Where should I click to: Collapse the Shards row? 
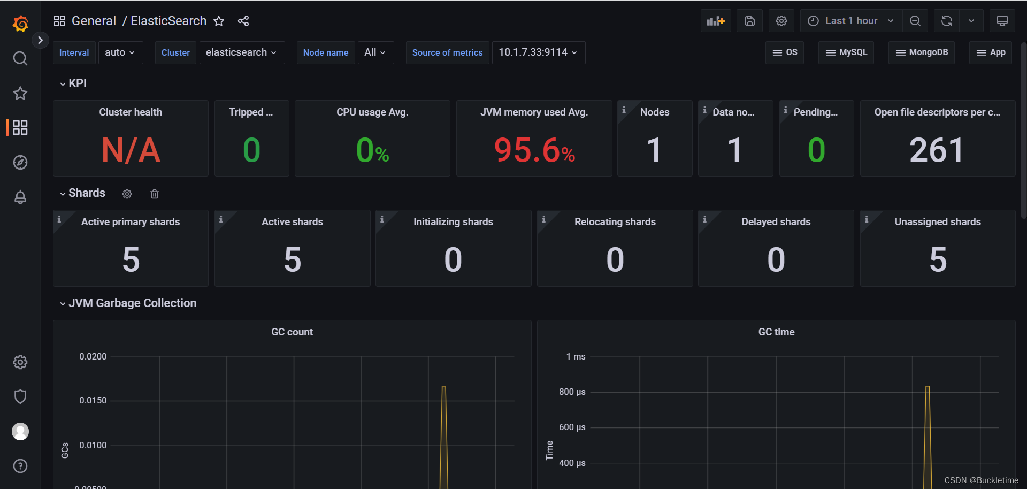82,193
